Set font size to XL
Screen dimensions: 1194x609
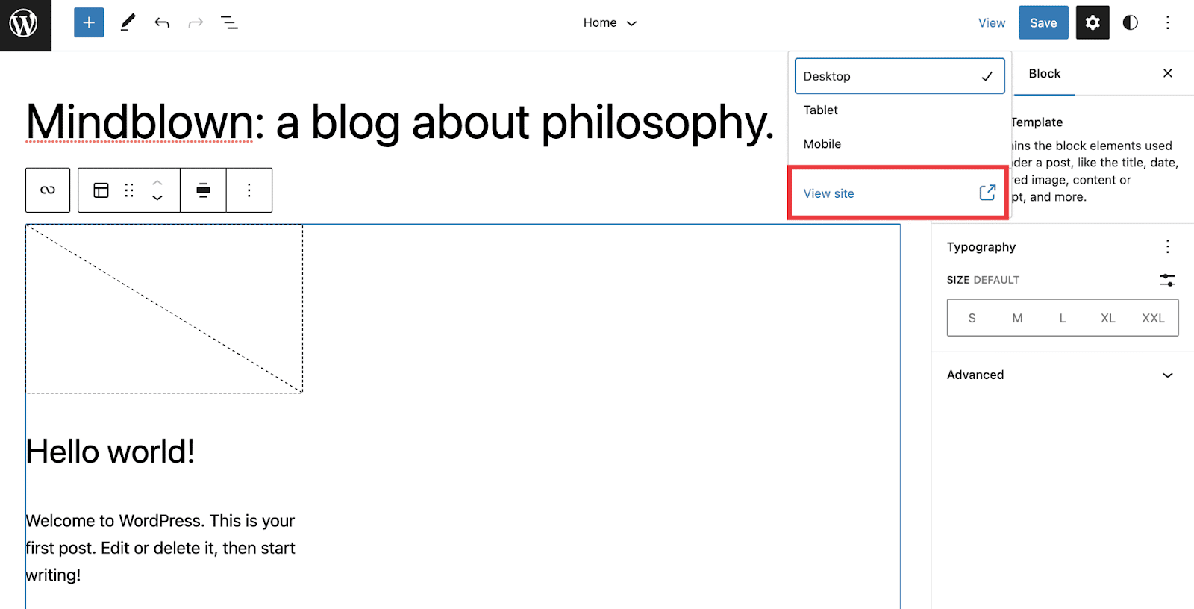tap(1108, 318)
